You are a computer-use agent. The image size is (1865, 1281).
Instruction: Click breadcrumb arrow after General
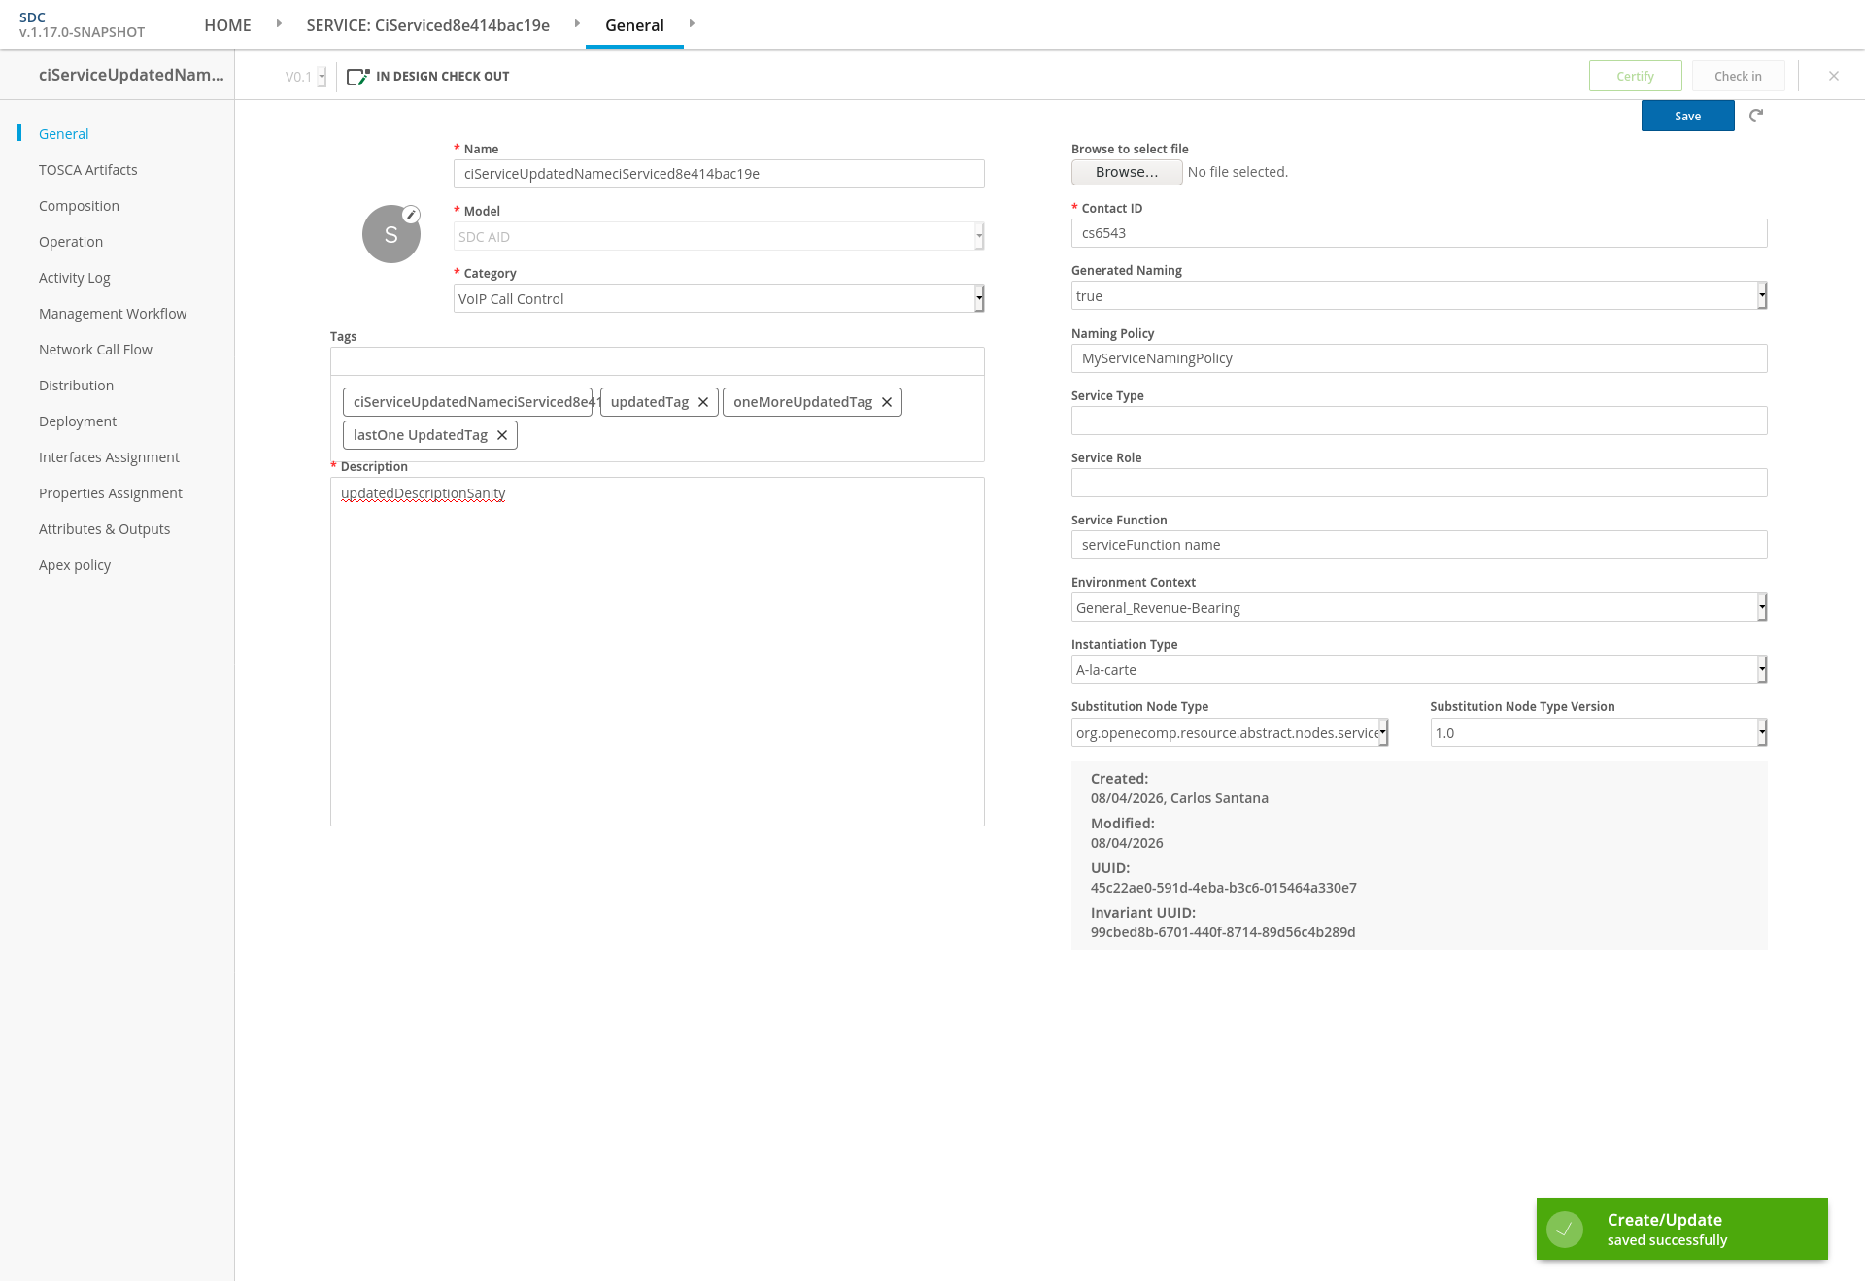[x=692, y=23]
